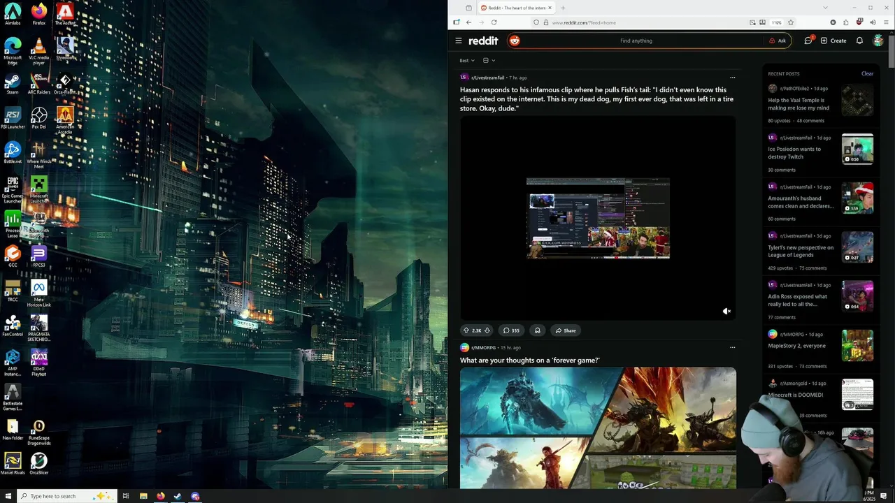895x503 pixels.
Task: Select the Epic Games Launcher desktop icon
Action: (x=13, y=189)
